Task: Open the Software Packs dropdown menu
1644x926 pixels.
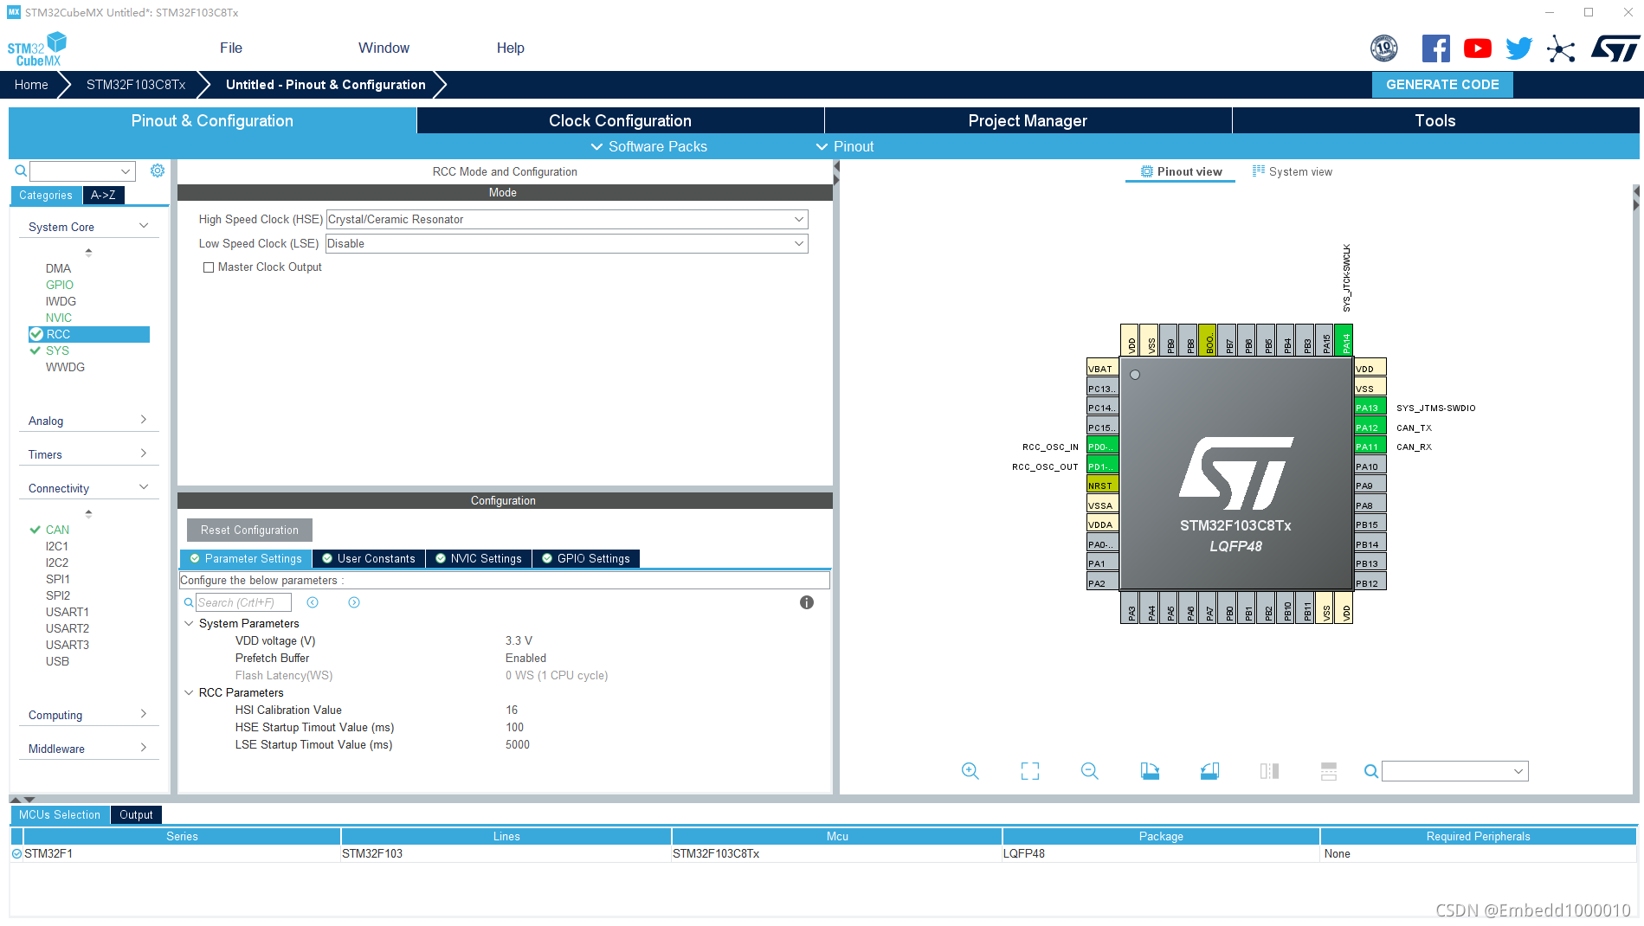Action: tap(649, 146)
